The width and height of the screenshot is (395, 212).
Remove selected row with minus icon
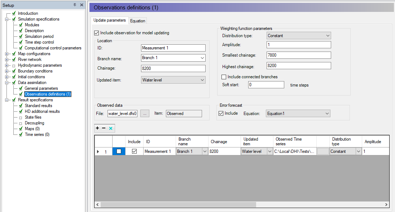pos(104,128)
